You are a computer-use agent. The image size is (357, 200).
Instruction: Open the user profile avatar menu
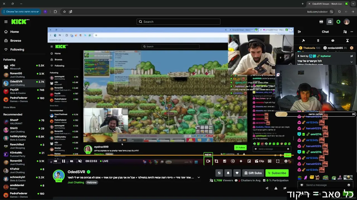coord(347,22)
